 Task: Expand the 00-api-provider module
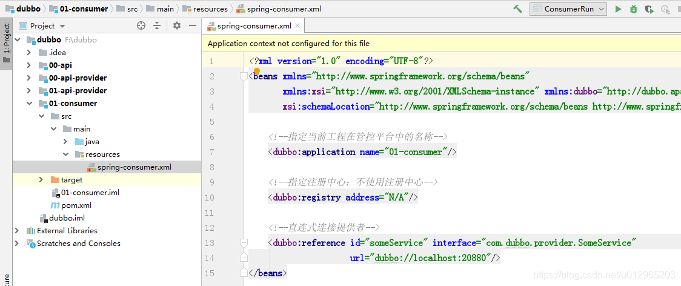[29, 78]
